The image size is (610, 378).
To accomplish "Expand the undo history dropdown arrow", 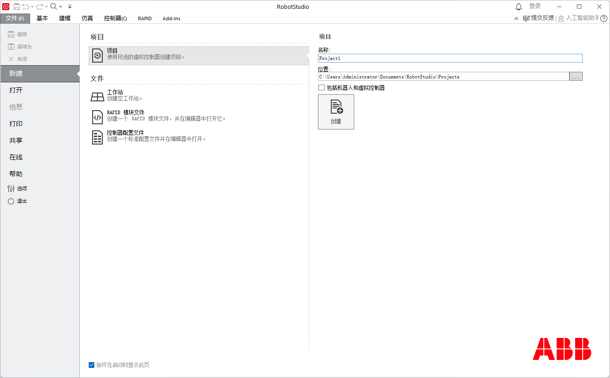I will (33, 7).
